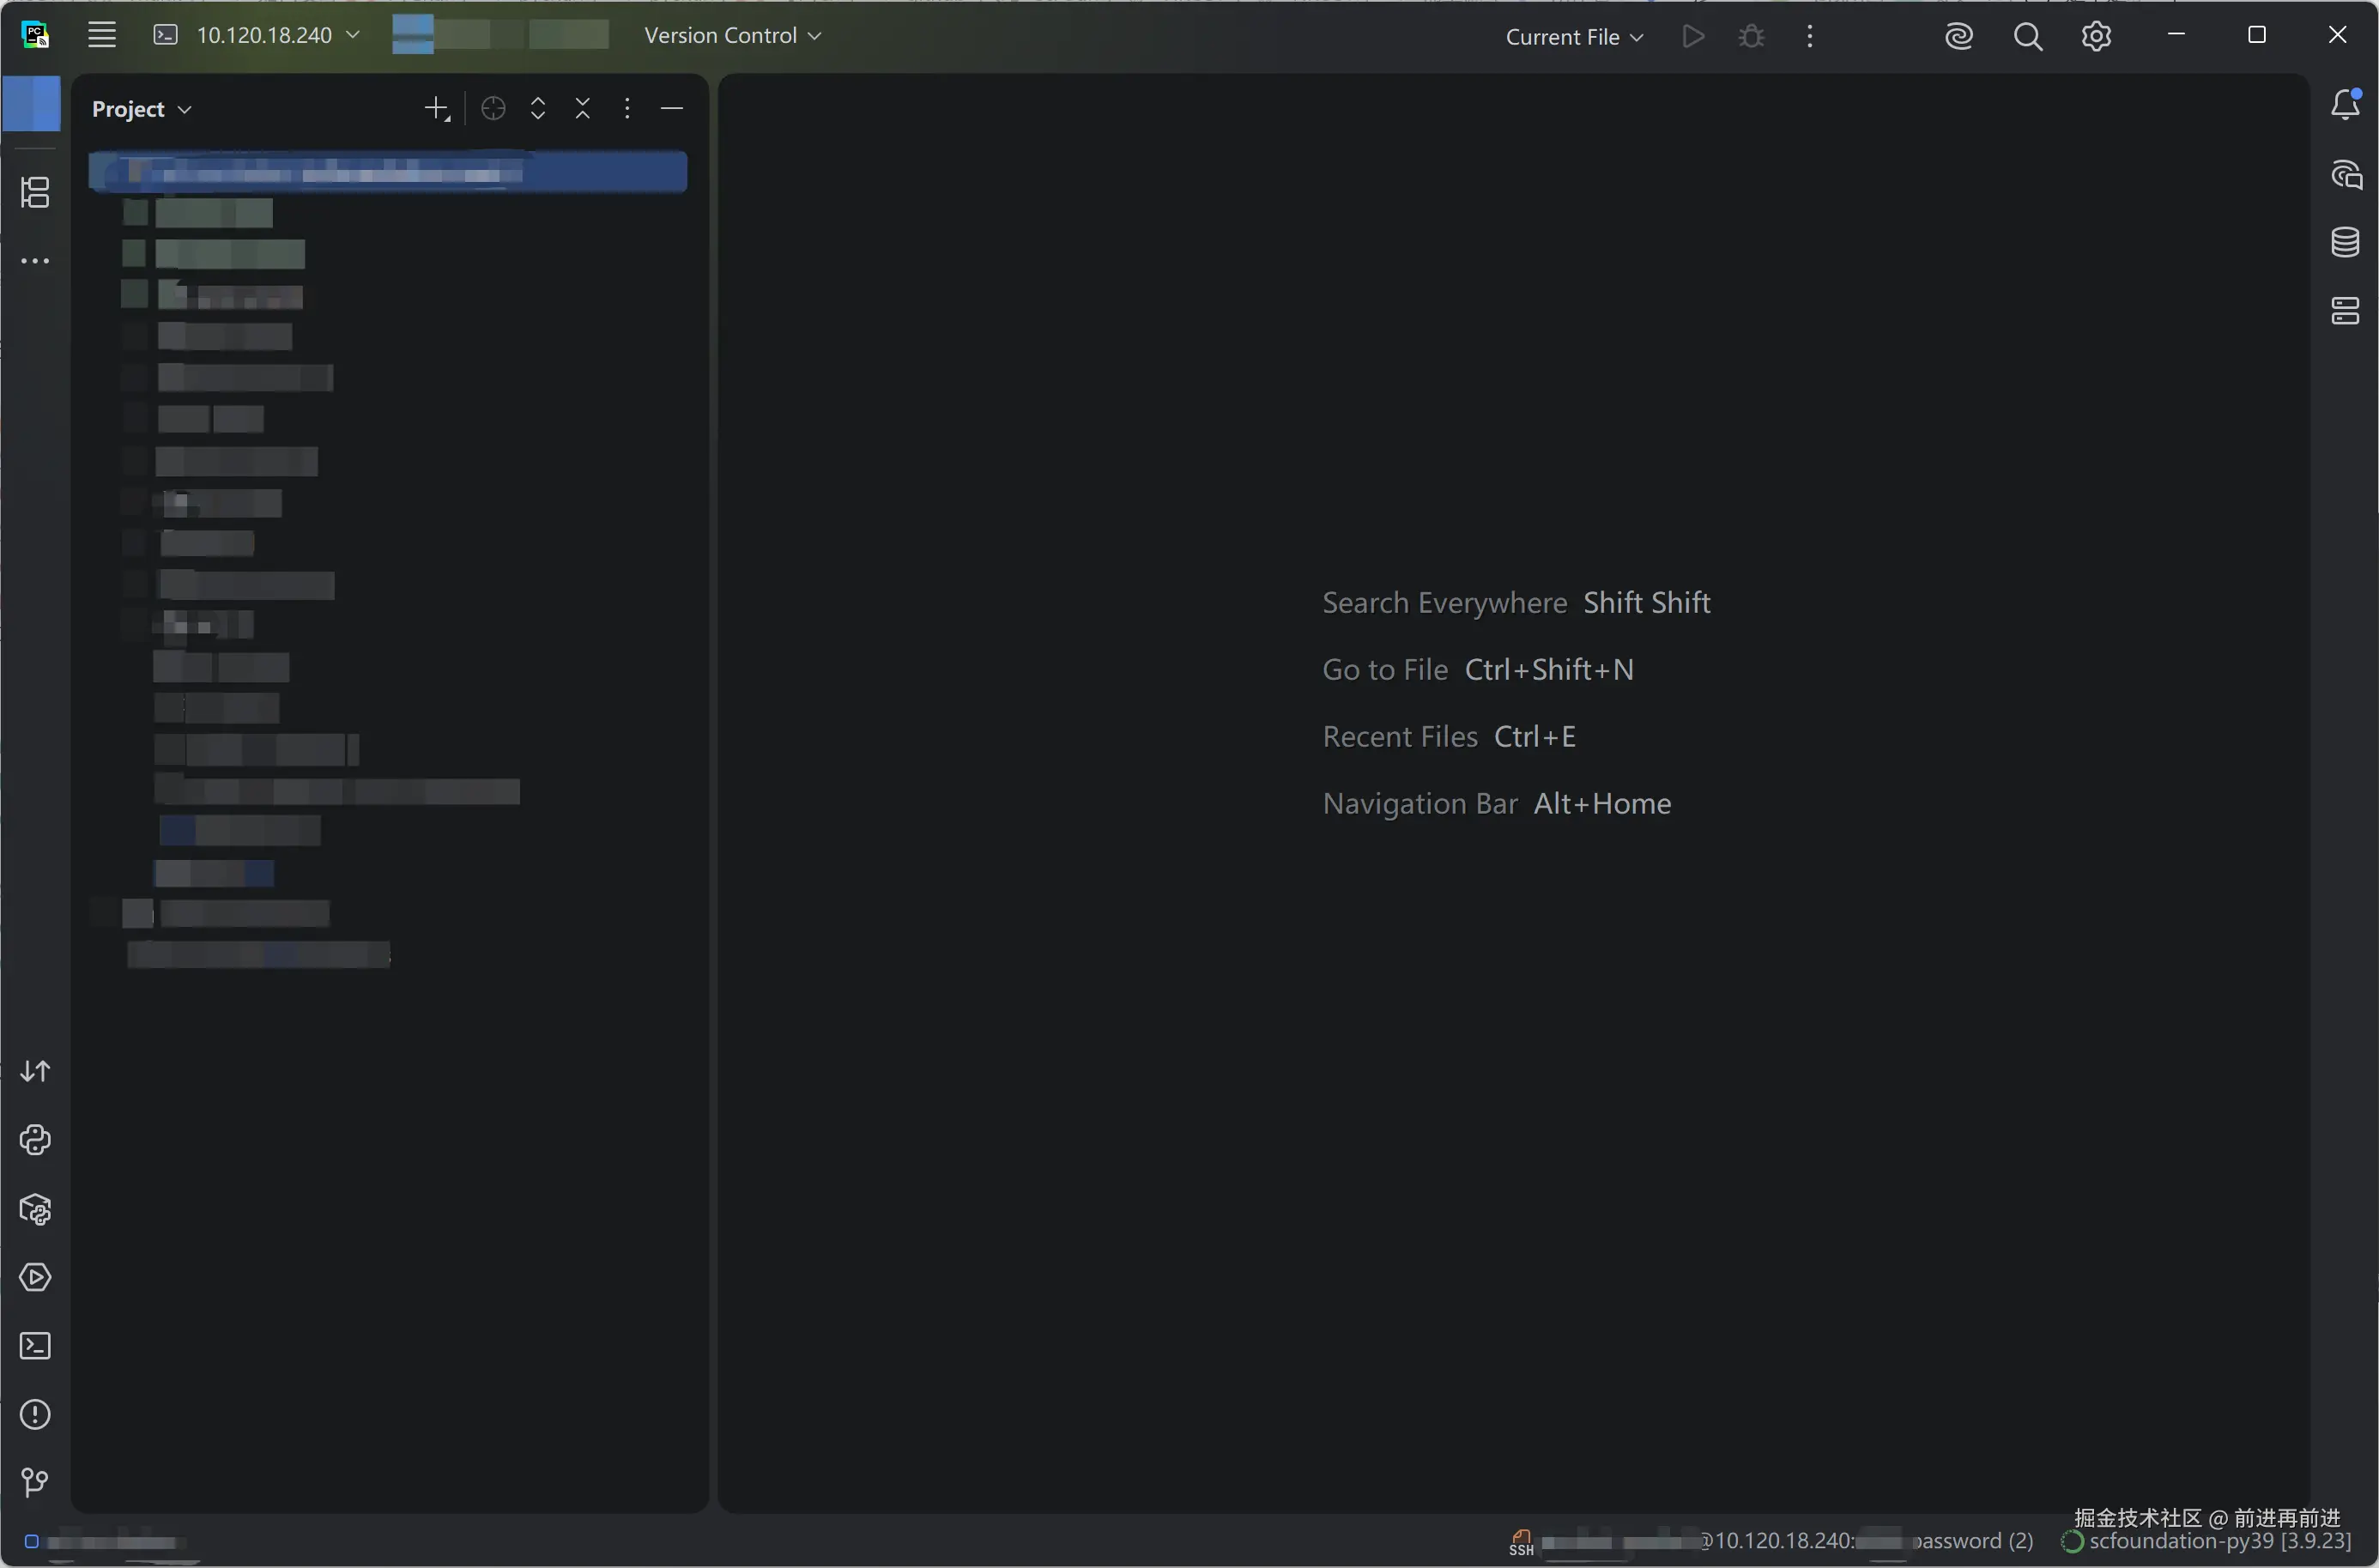Maximize the PyCharm window
Image resolution: width=2379 pixels, height=1568 pixels.
coord(2256,35)
